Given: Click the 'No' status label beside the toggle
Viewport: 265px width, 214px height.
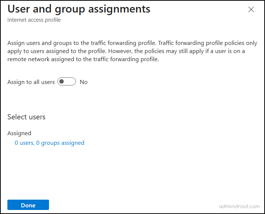Looking at the screenshot, I should 84,82.
